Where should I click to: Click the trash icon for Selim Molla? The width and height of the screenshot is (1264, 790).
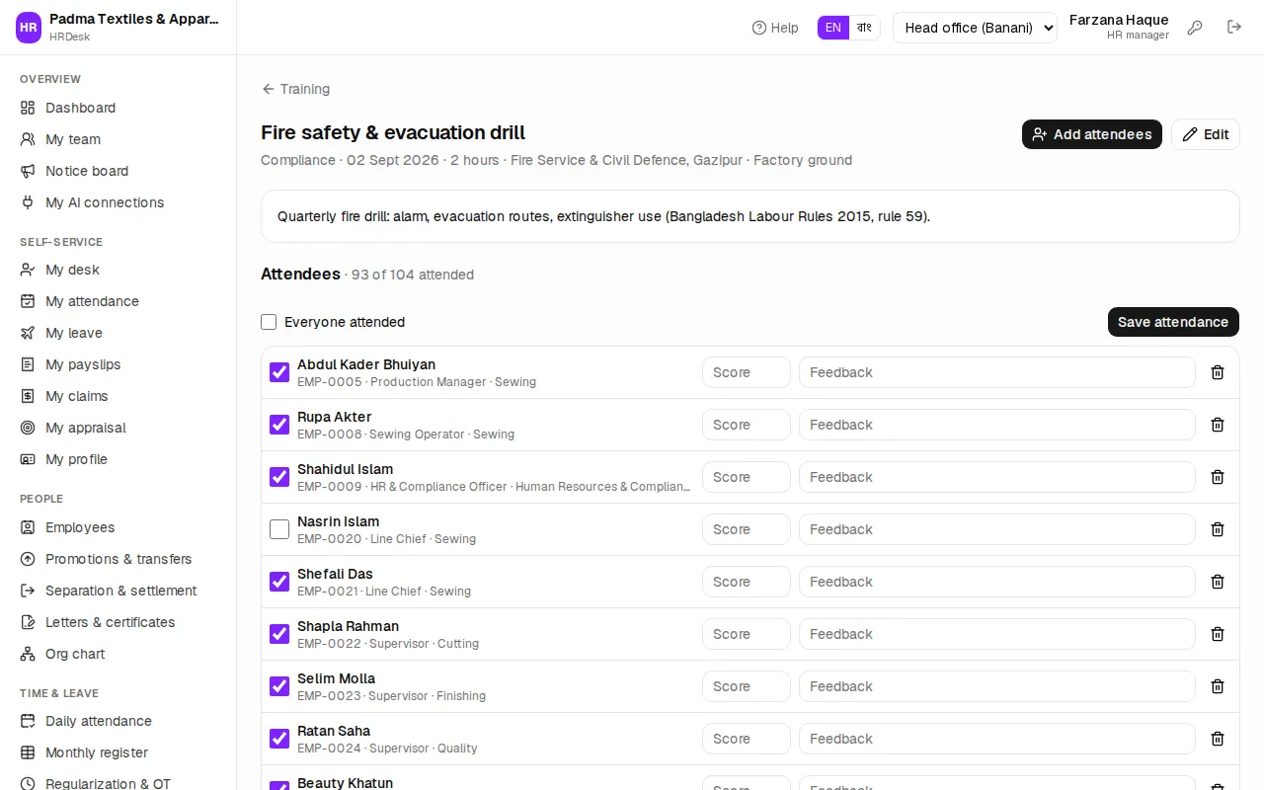pos(1218,686)
